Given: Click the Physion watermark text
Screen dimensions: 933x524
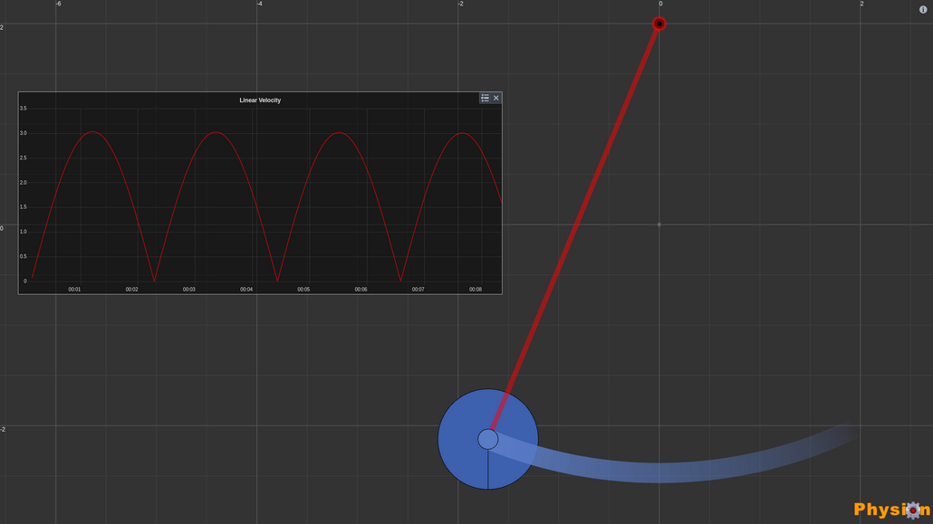Looking at the screenshot, I should pos(879,509).
